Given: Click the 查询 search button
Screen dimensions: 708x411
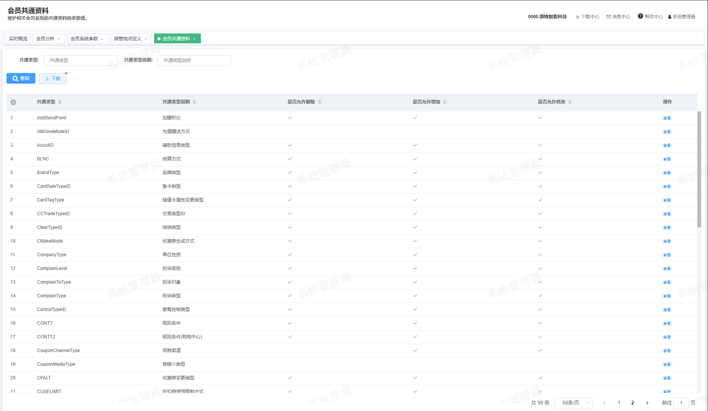Looking at the screenshot, I should [x=21, y=78].
